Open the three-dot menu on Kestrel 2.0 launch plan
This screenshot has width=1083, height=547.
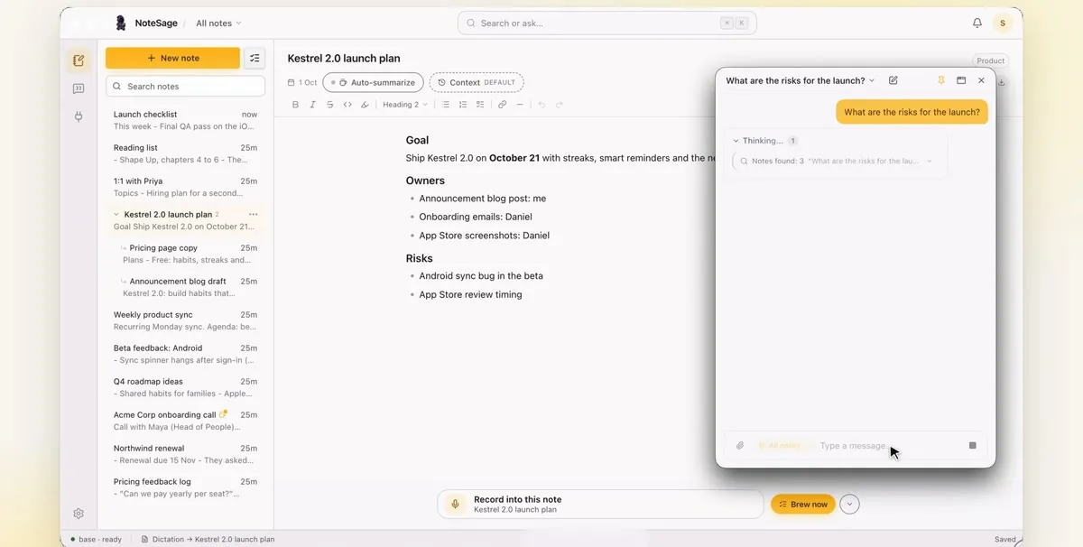pyautogui.click(x=254, y=214)
